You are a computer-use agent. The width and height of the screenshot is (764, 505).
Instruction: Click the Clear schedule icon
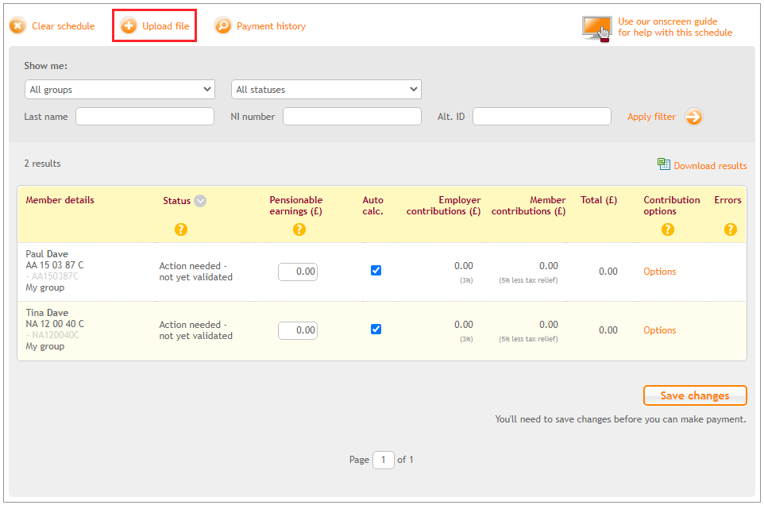click(x=17, y=25)
